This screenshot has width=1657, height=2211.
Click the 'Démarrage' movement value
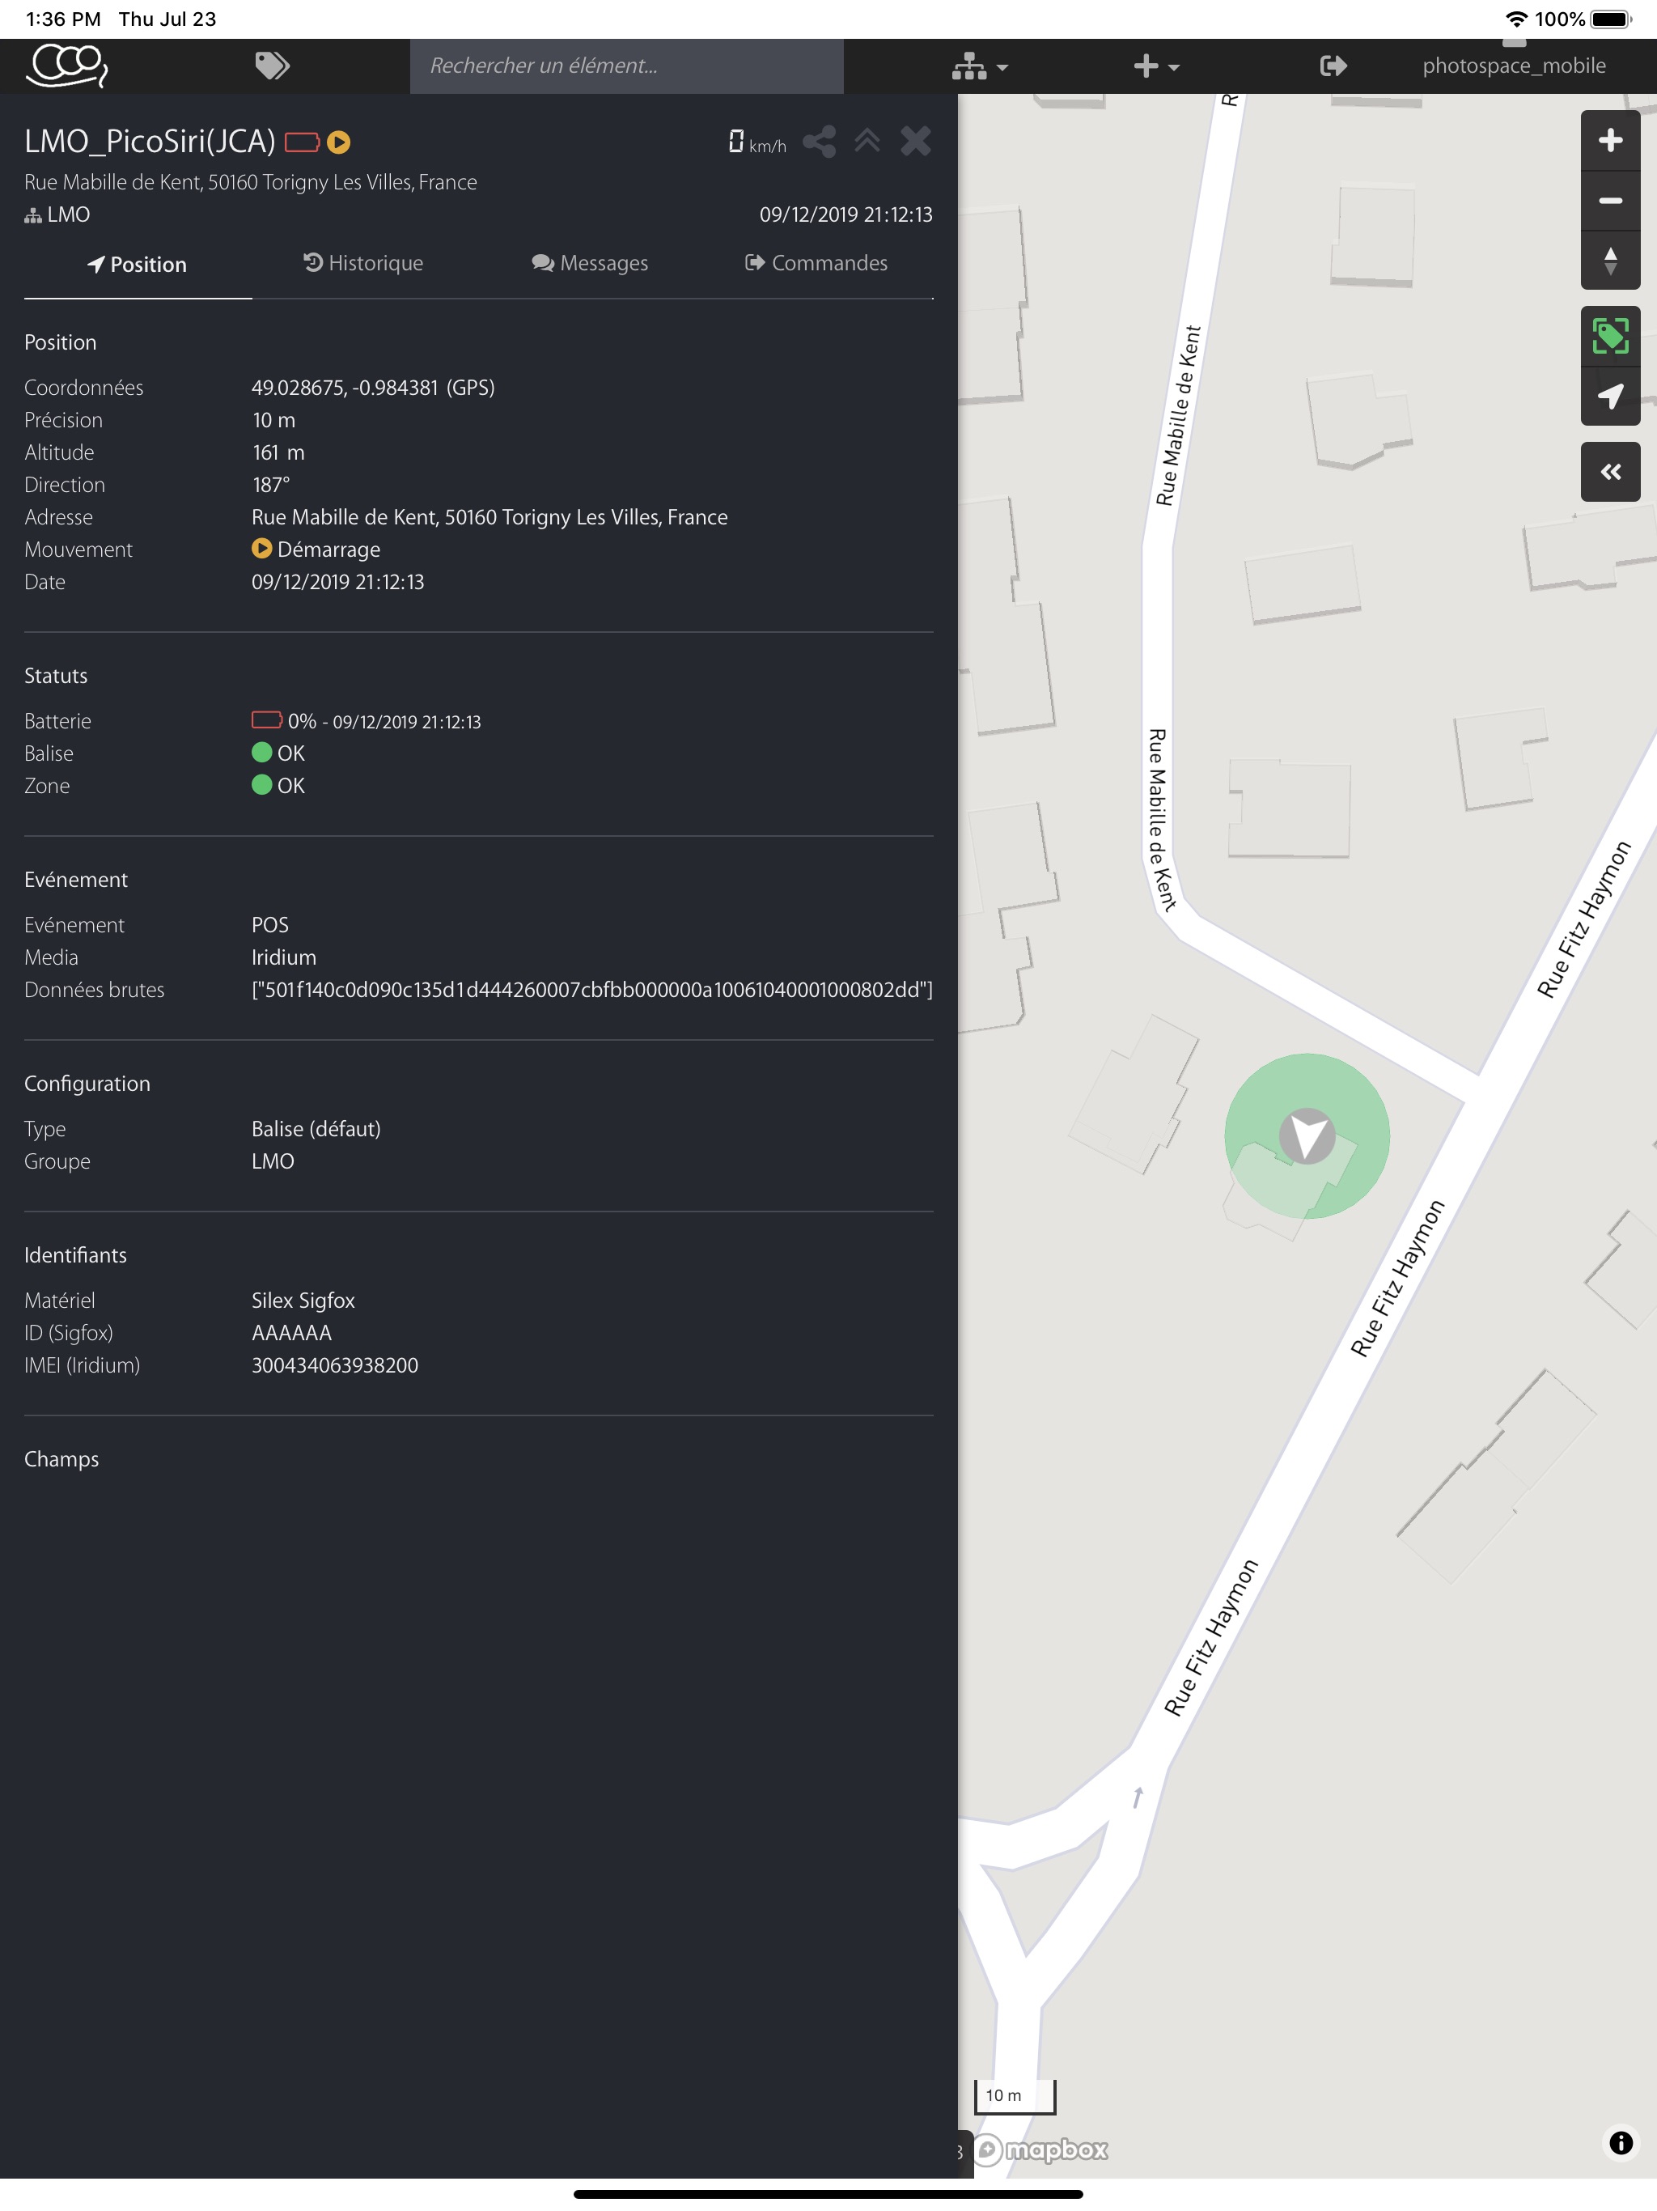[316, 550]
